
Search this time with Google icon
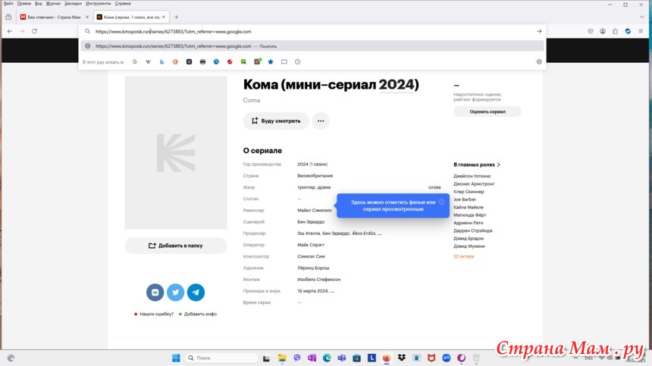(135, 61)
